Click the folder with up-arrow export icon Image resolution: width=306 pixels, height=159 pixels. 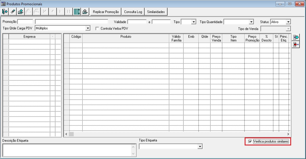point(85,12)
